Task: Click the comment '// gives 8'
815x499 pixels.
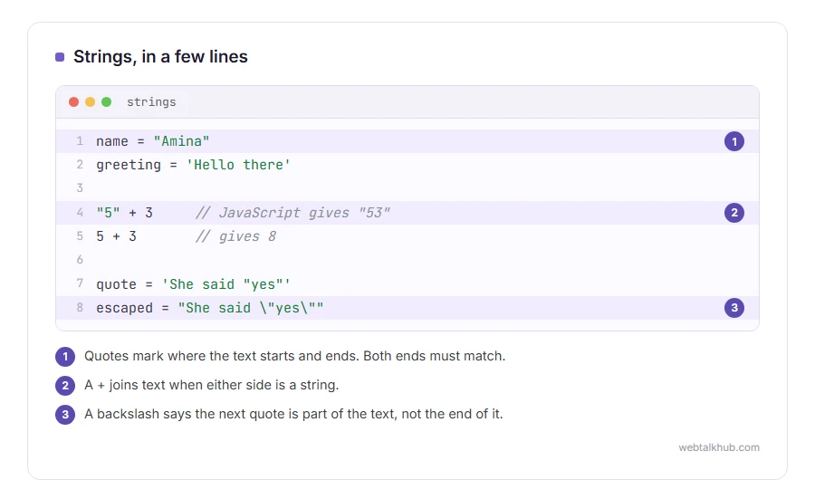Action: click(x=235, y=236)
